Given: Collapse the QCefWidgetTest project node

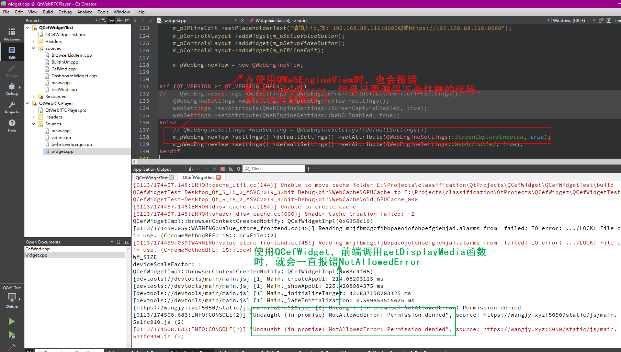Looking at the screenshot, I should [x=27, y=27].
